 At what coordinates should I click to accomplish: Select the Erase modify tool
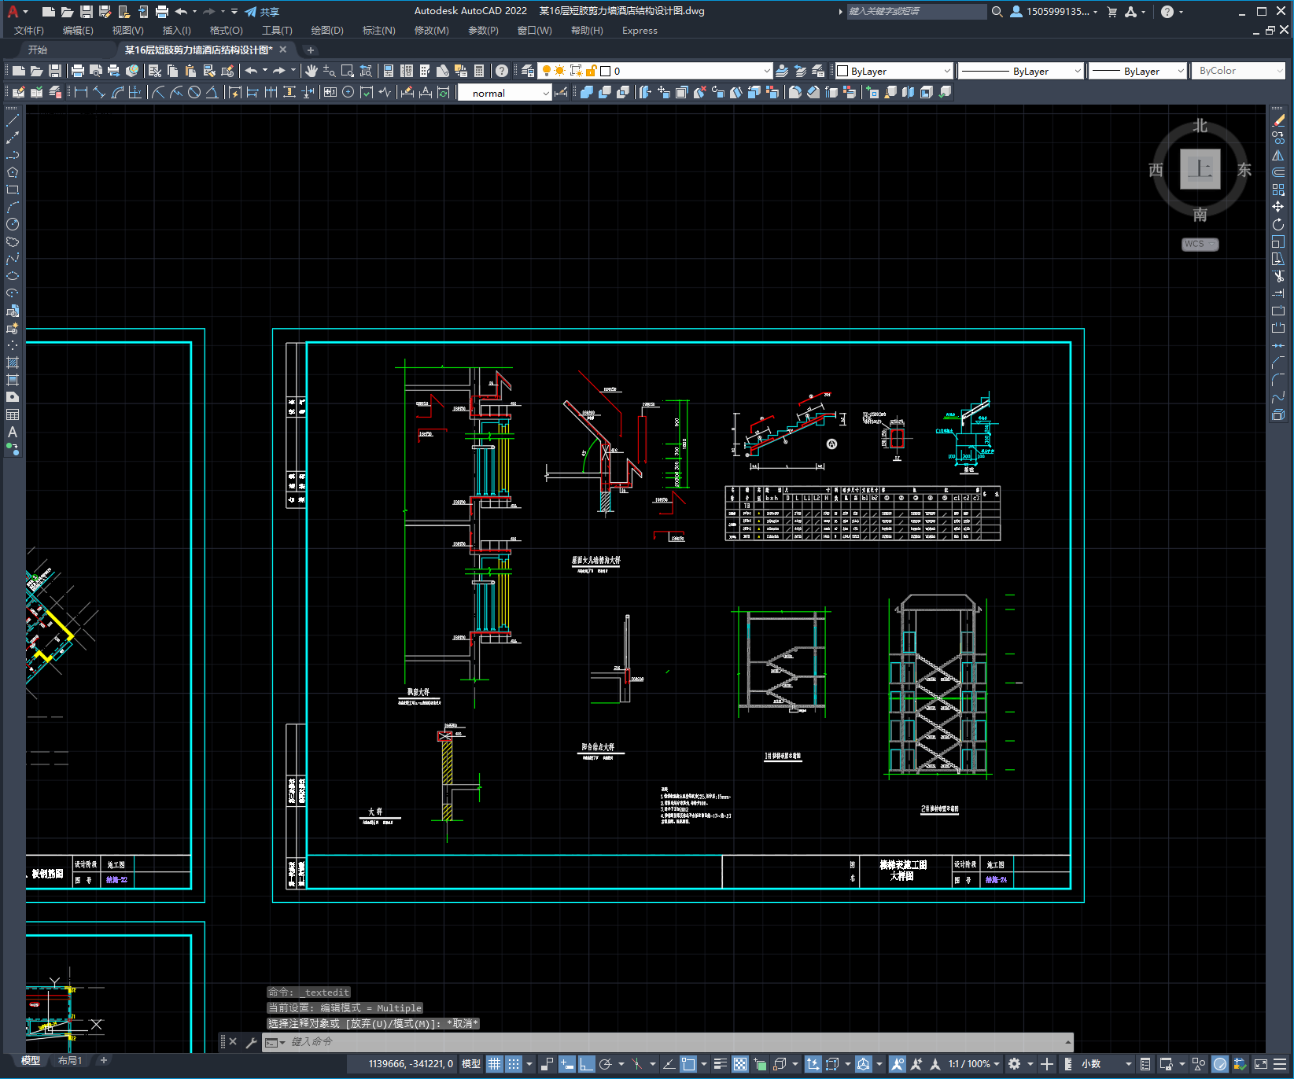(1278, 120)
